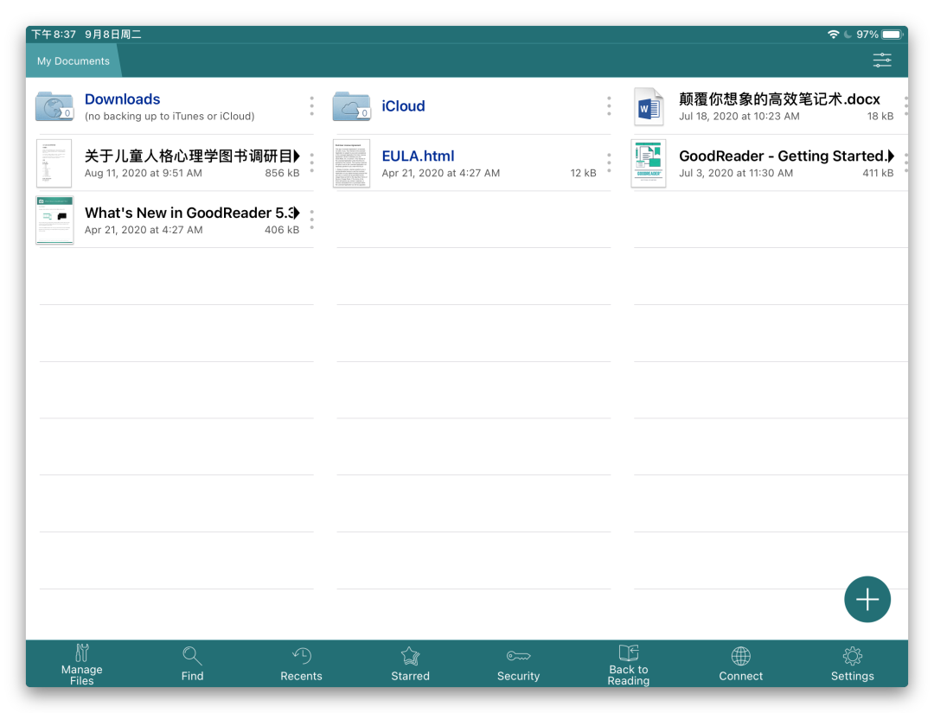Open the iCloud folder name

(x=403, y=106)
